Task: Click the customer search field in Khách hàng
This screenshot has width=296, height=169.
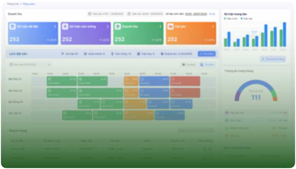Action: click(196, 130)
